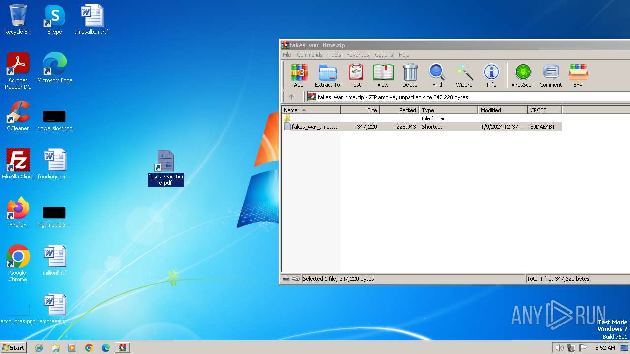The width and height of the screenshot is (630, 354).
Task: Sort by the Name column header
Action: 311,110
